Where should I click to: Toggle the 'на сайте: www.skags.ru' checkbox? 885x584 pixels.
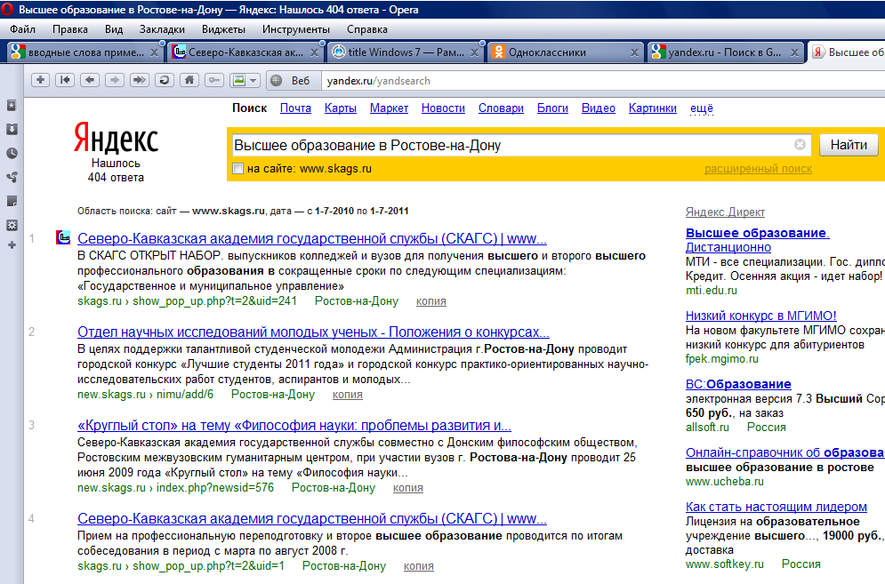pyautogui.click(x=238, y=168)
